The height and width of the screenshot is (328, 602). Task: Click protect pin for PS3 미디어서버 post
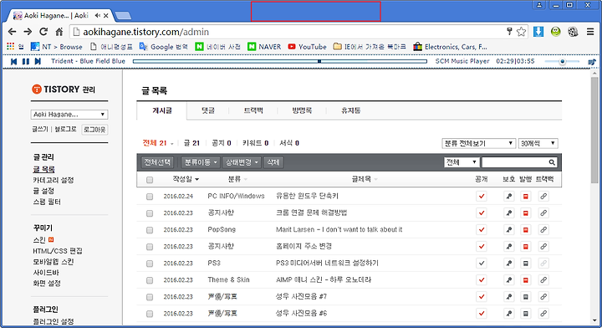[508, 263]
